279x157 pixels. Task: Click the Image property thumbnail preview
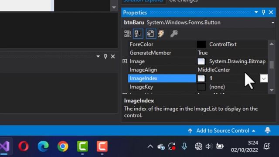(x=201, y=61)
